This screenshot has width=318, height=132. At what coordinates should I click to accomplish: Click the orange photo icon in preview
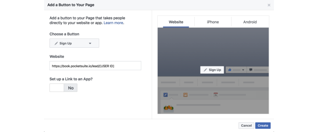185,95
